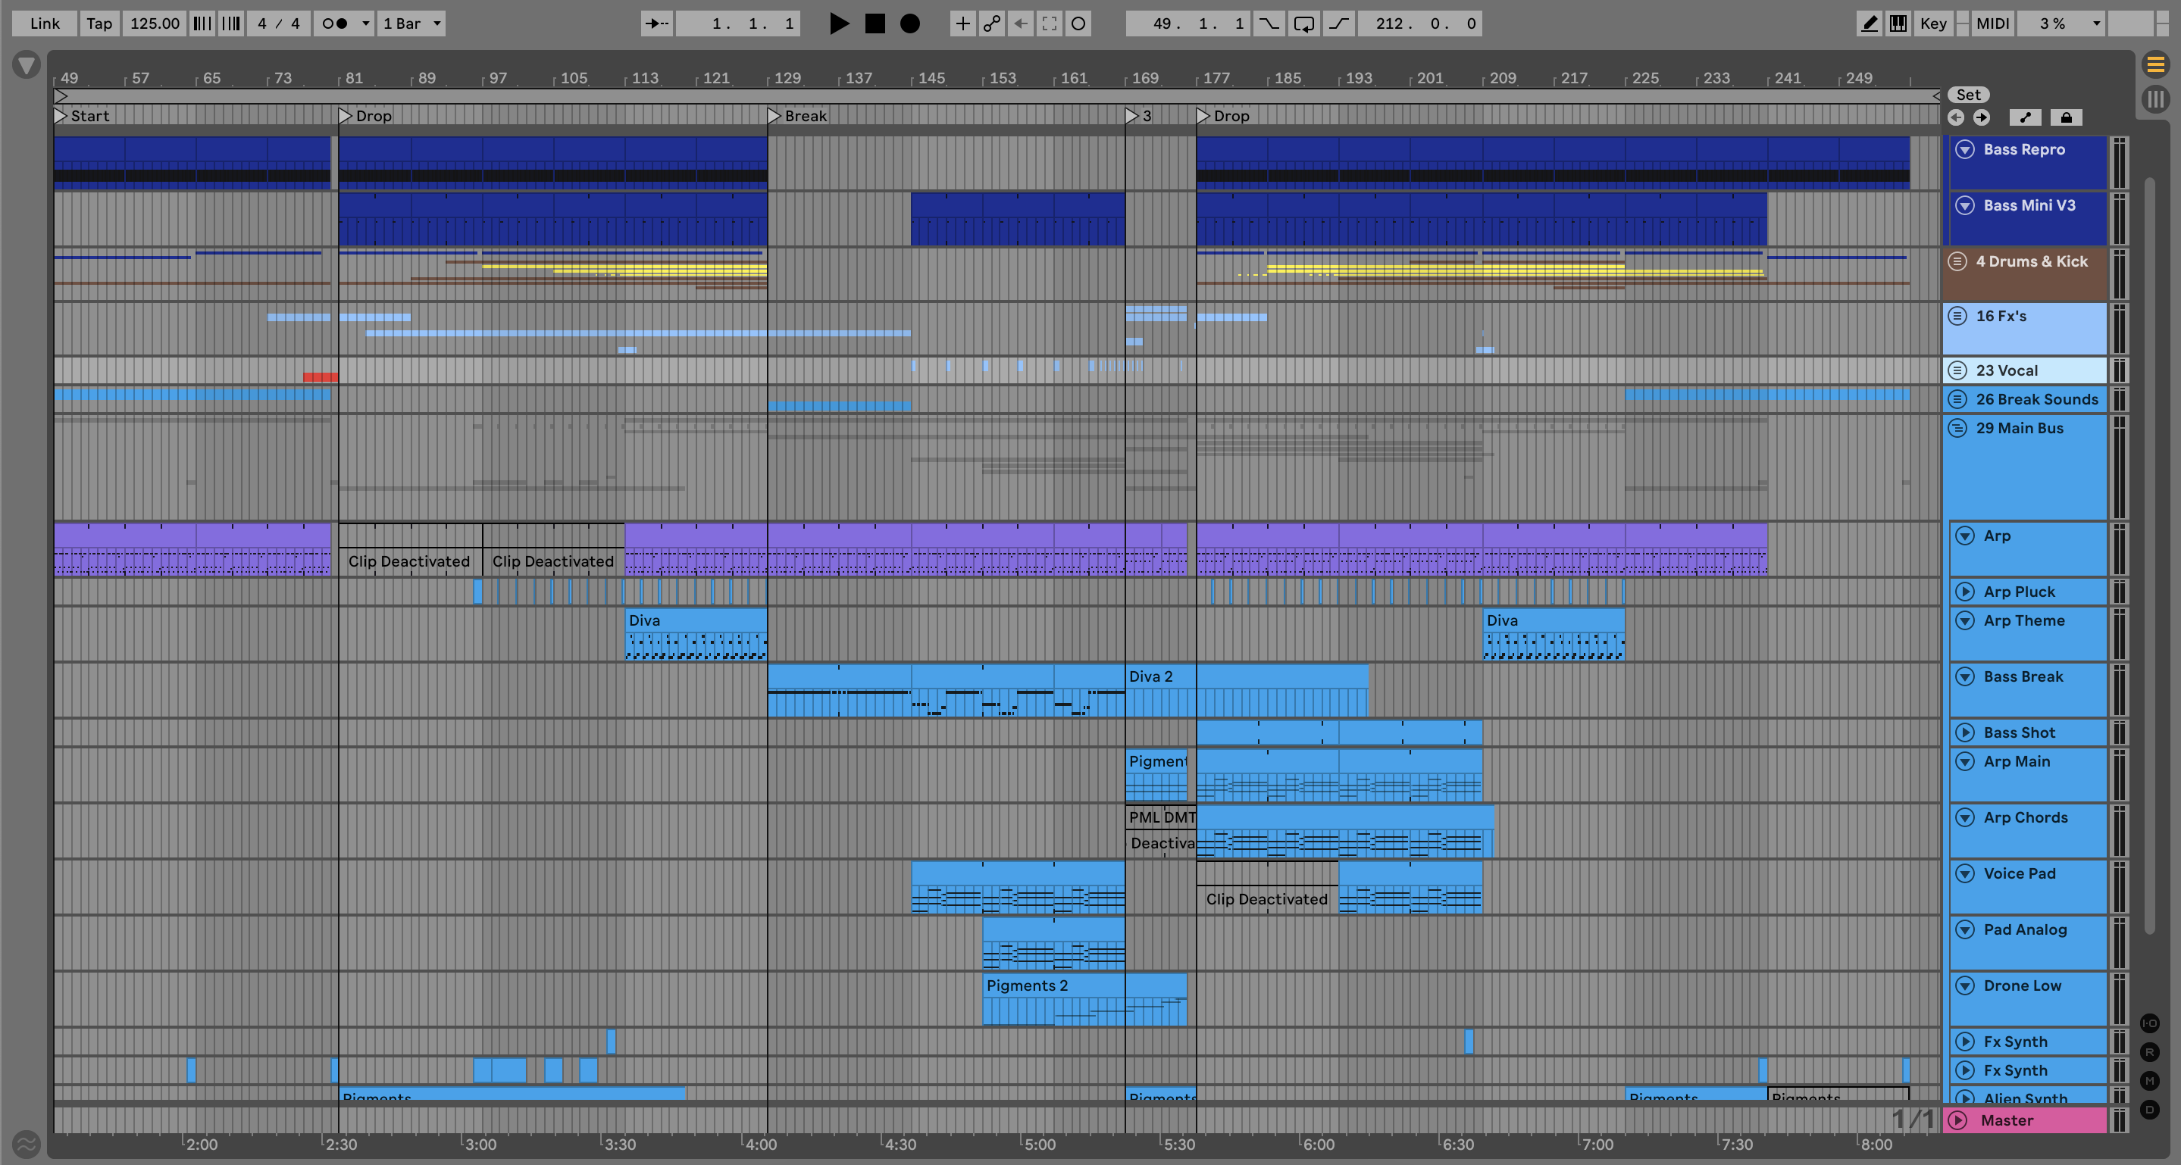Activate the Draw Mode pencil
The height and width of the screenshot is (1165, 2181).
1870,23
